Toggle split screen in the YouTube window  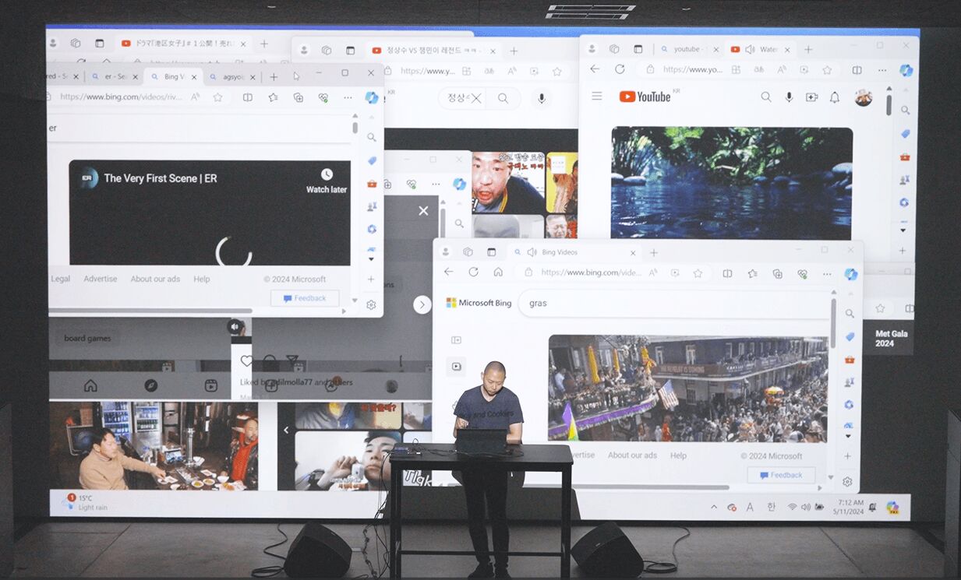tap(857, 69)
